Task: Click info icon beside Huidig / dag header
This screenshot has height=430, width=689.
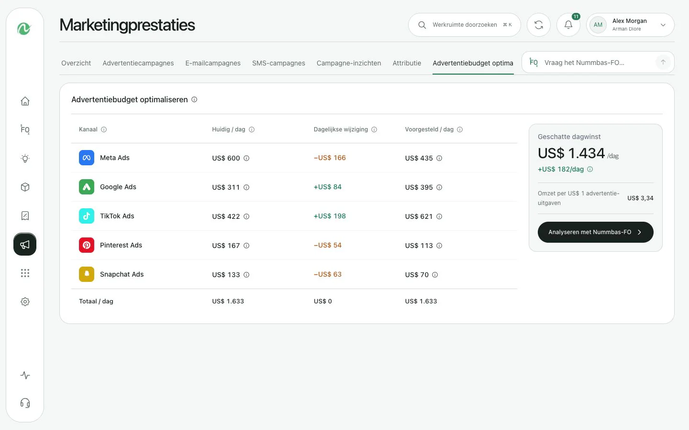Action: click(x=252, y=129)
